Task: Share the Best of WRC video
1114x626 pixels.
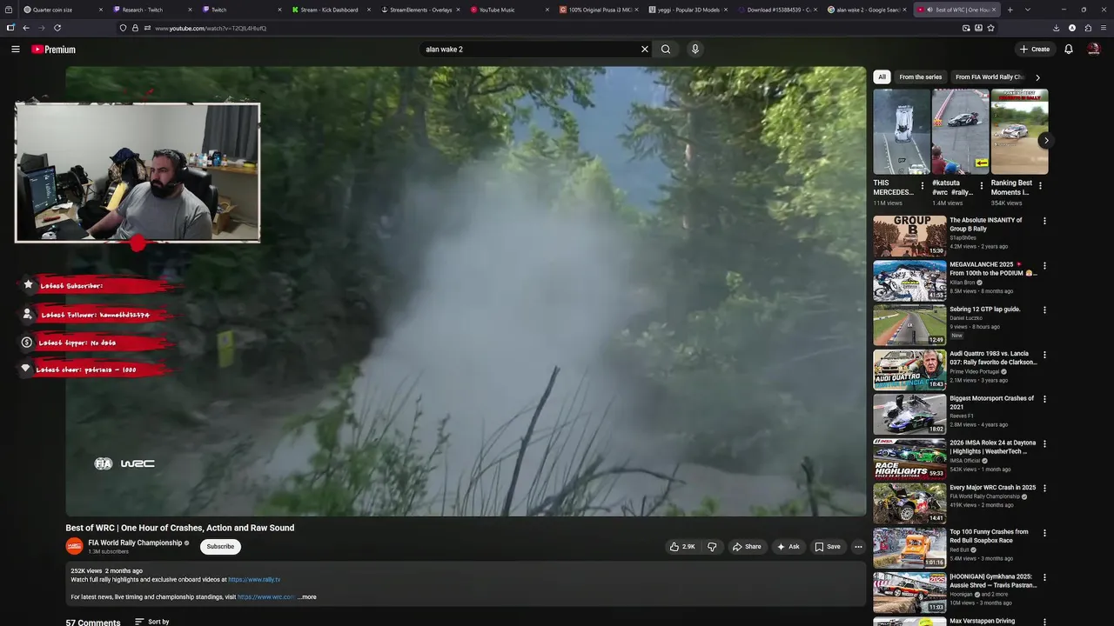Action: click(x=747, y=547)
